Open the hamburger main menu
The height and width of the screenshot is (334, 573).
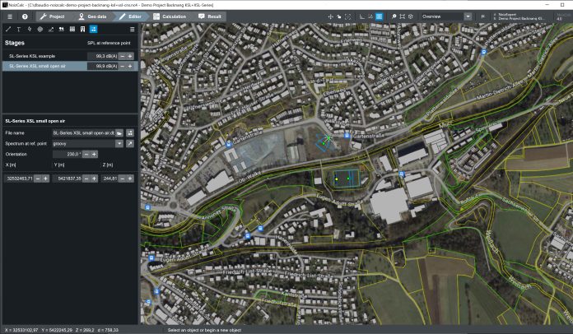tap(9, 16)
